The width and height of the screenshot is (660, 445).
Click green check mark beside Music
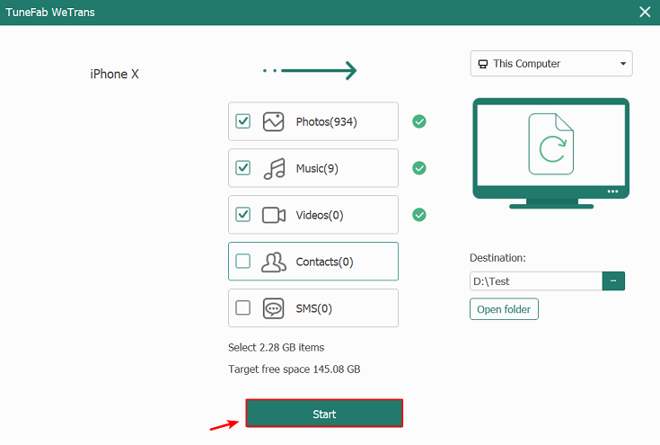click(418, 168)
